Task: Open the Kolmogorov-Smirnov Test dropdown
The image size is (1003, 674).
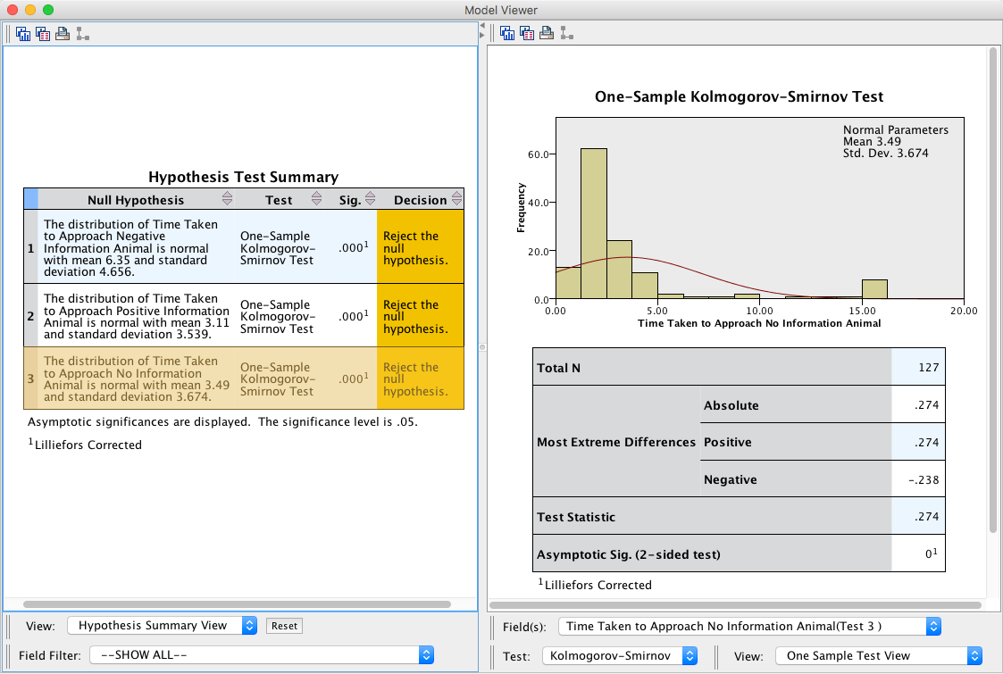Action: tap(619, 655)
